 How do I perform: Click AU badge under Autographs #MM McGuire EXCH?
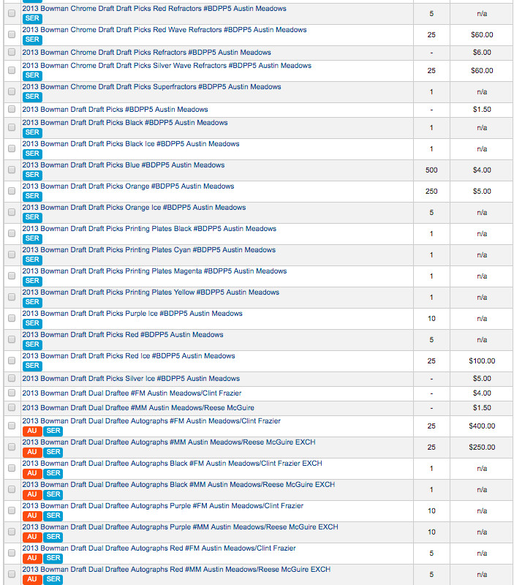(32, 452)
